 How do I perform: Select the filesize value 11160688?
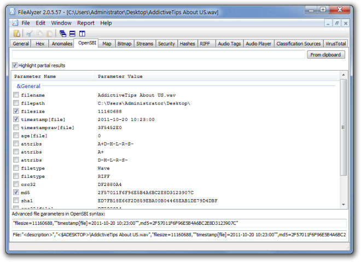(x=109, y=111)
